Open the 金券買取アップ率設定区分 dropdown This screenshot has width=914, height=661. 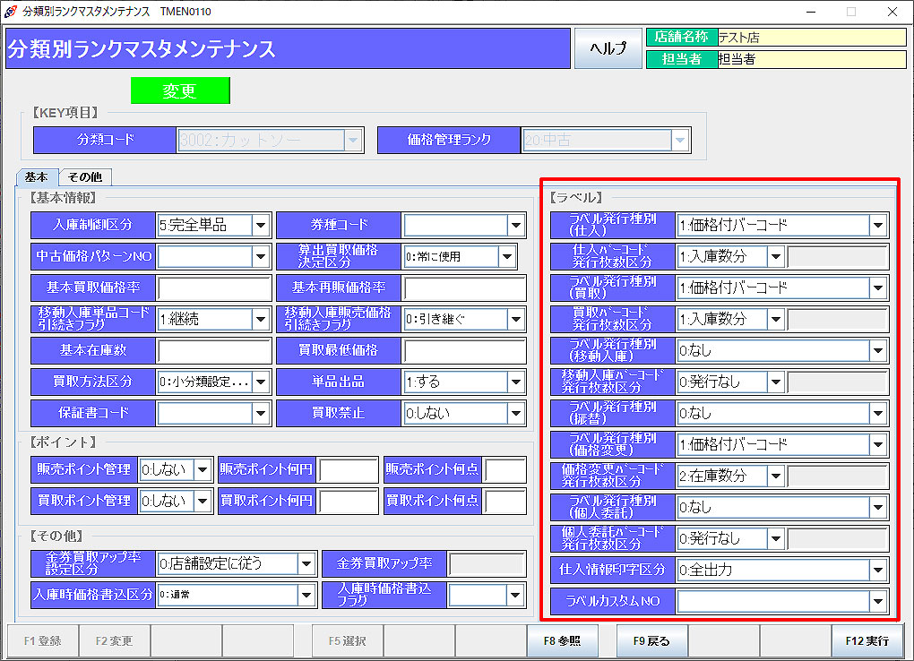pos(306,563)
